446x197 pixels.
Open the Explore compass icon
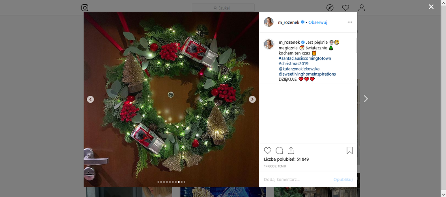pos(330,7)
